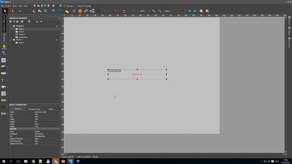Go to next state with forward arrows

tap(195, 11)
